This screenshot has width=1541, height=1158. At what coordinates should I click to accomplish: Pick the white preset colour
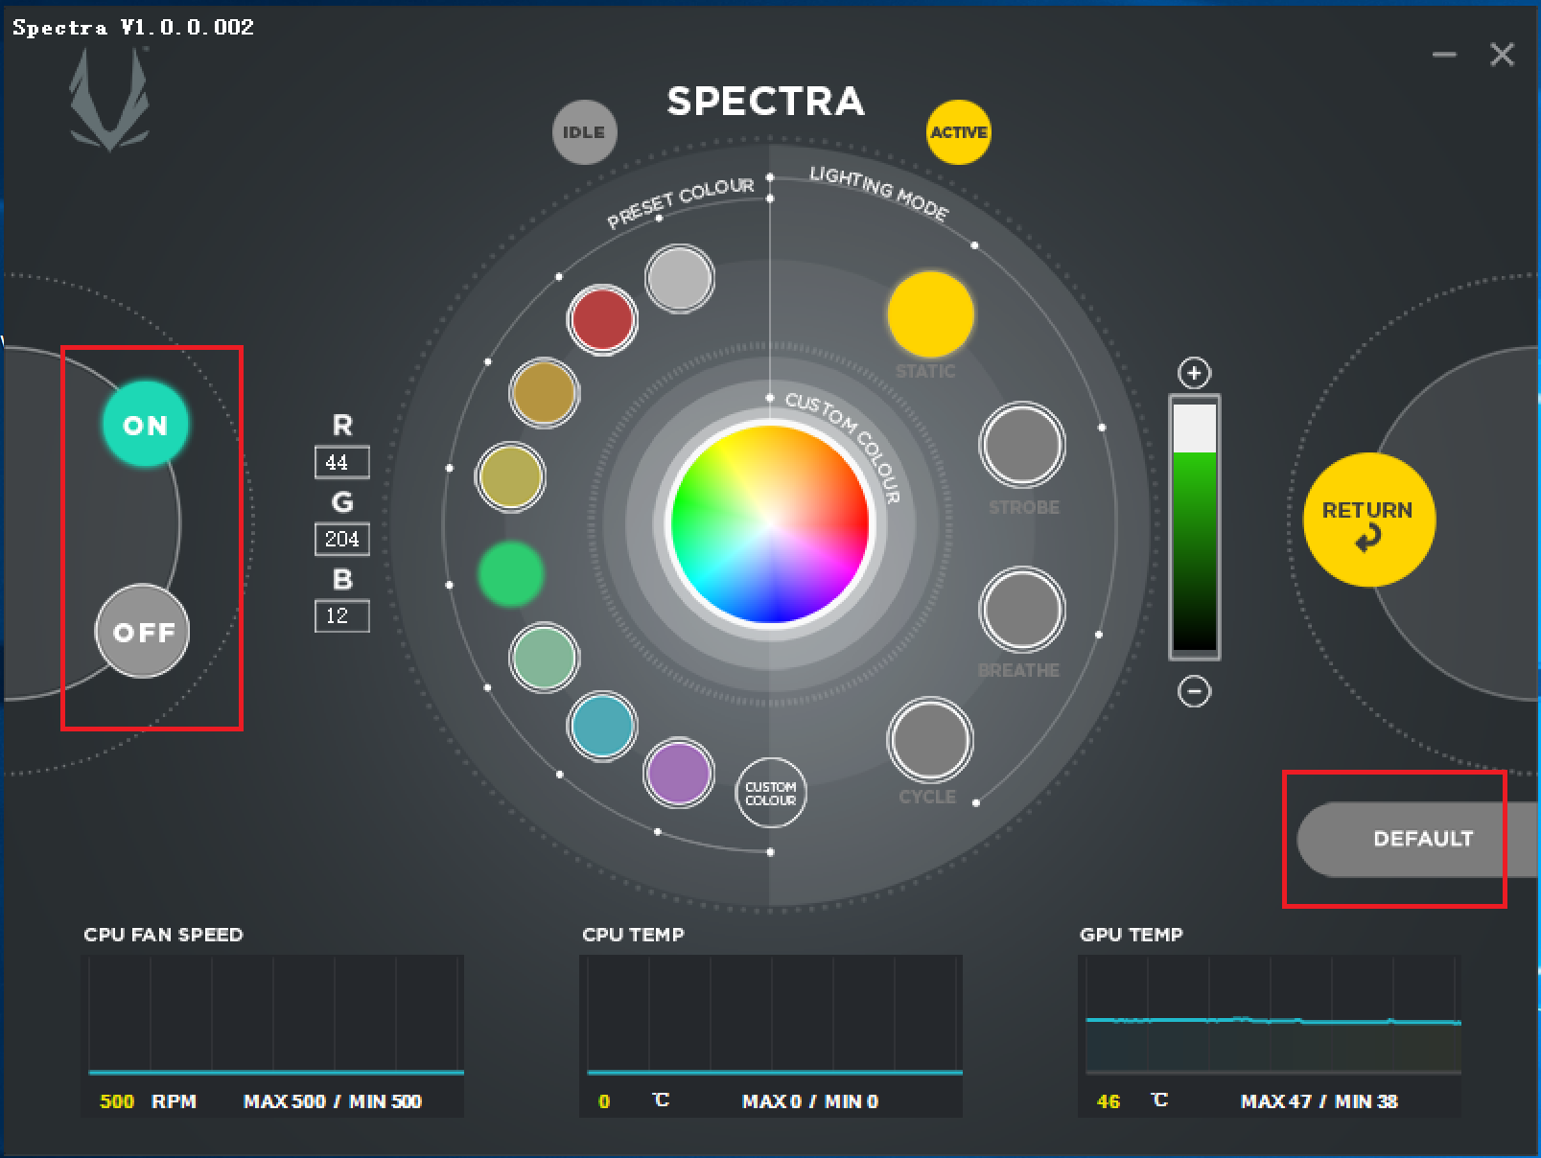680,279
